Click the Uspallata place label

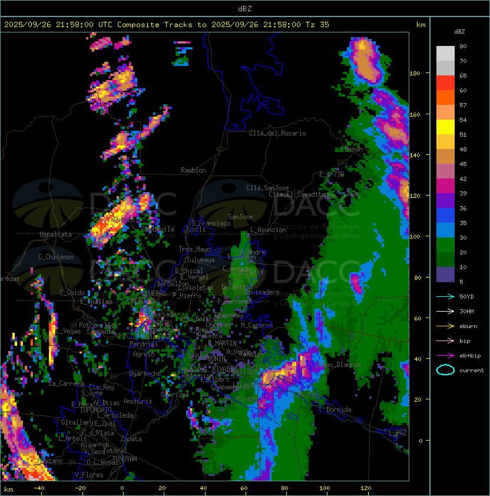coord(55,234)
